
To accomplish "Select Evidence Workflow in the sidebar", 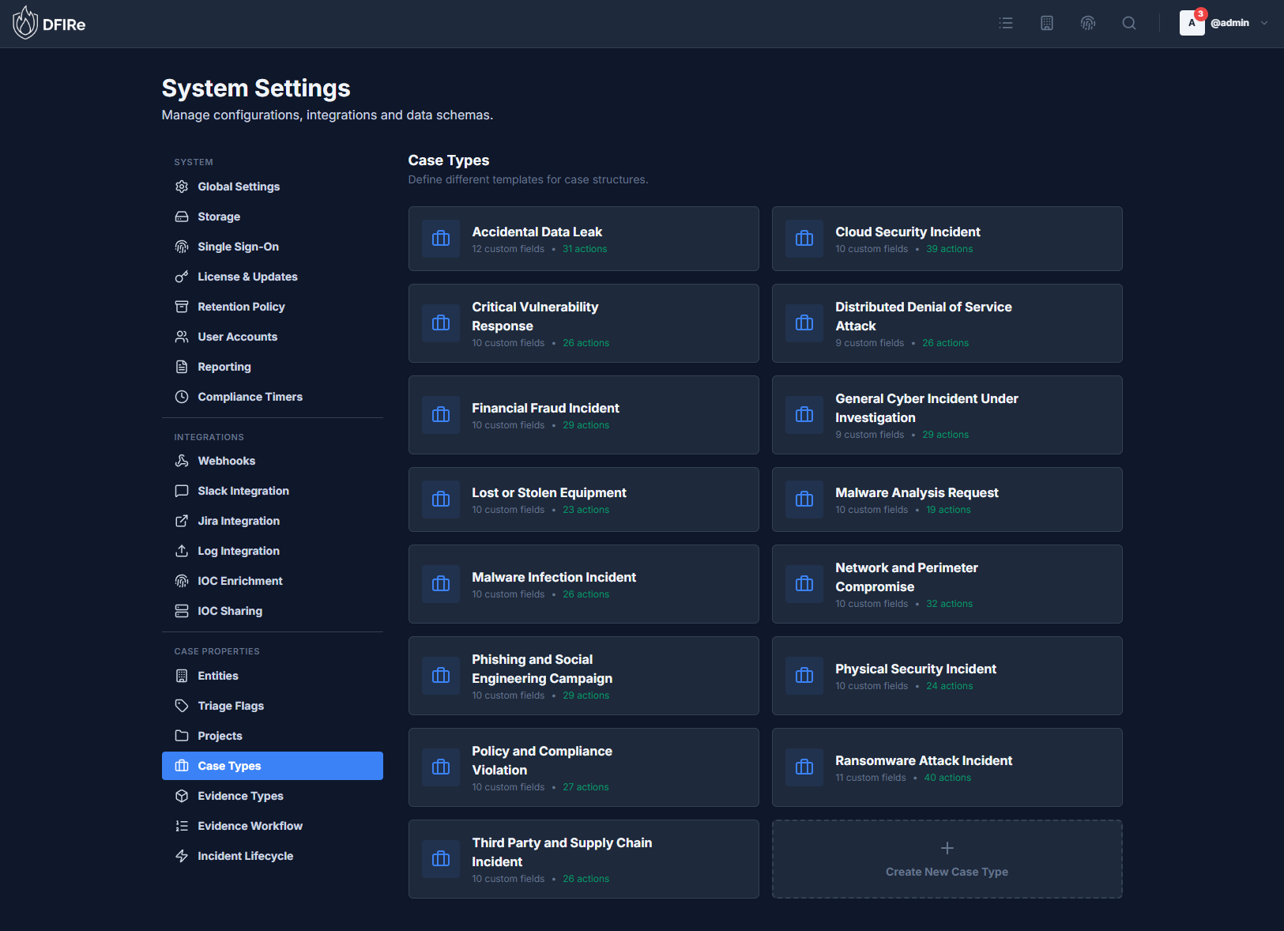I will tap(250, 826).
